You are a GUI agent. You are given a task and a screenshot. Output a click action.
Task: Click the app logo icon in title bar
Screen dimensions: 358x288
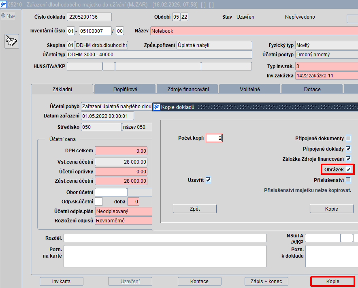(x=3, y=4)
